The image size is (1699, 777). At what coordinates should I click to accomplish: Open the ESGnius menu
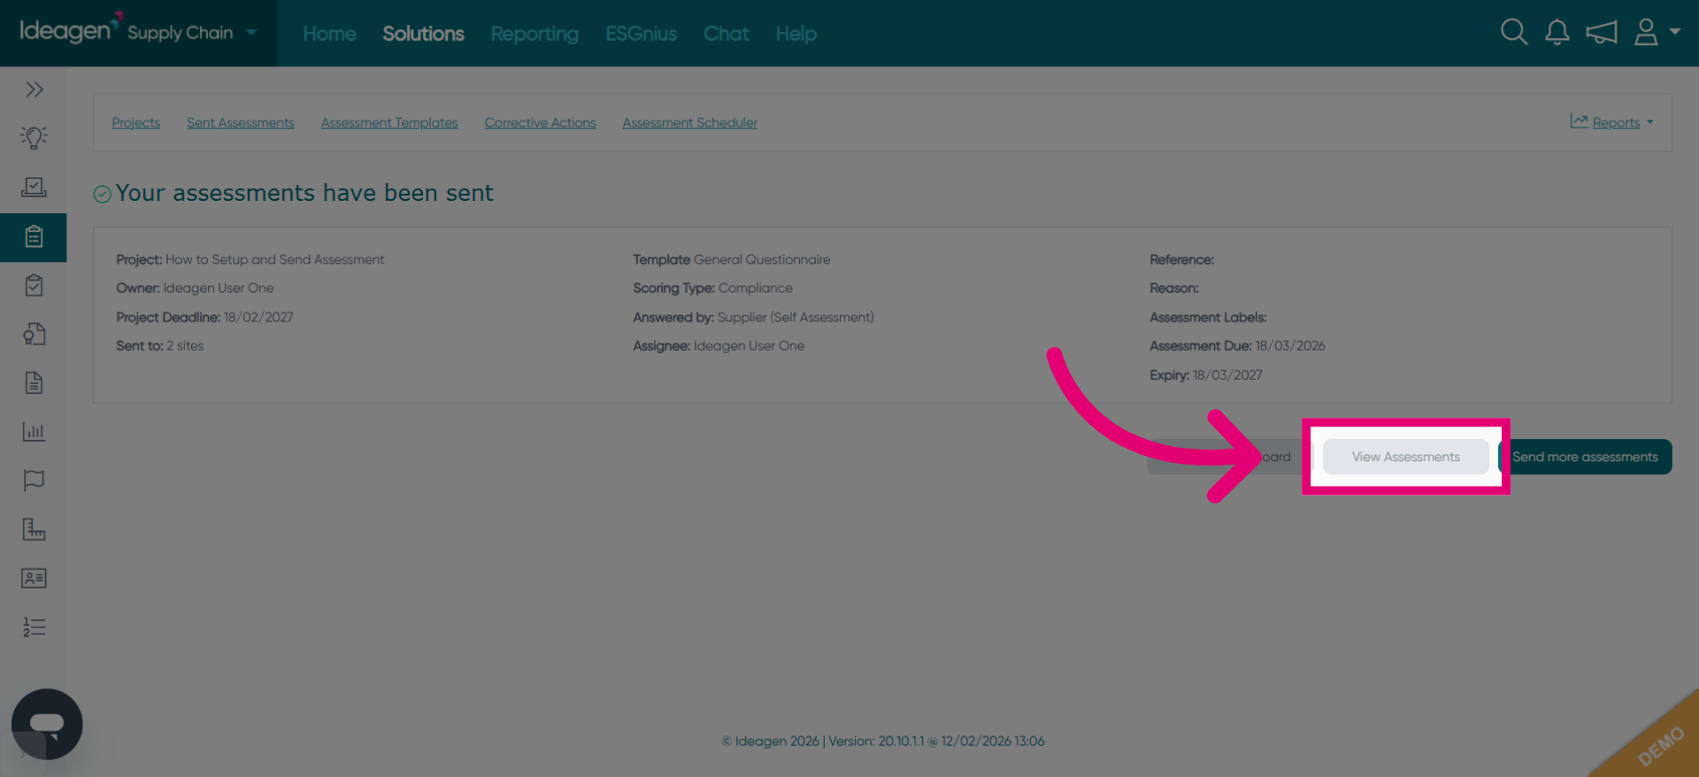641,34
